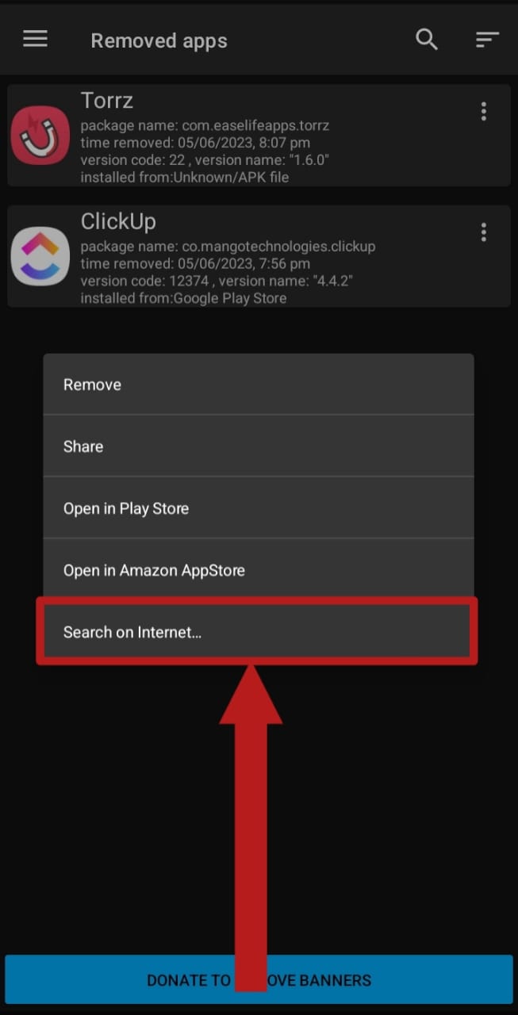Tap the Donate to Remove Banners button
518x1015 pixels.
tap(259, 980)
